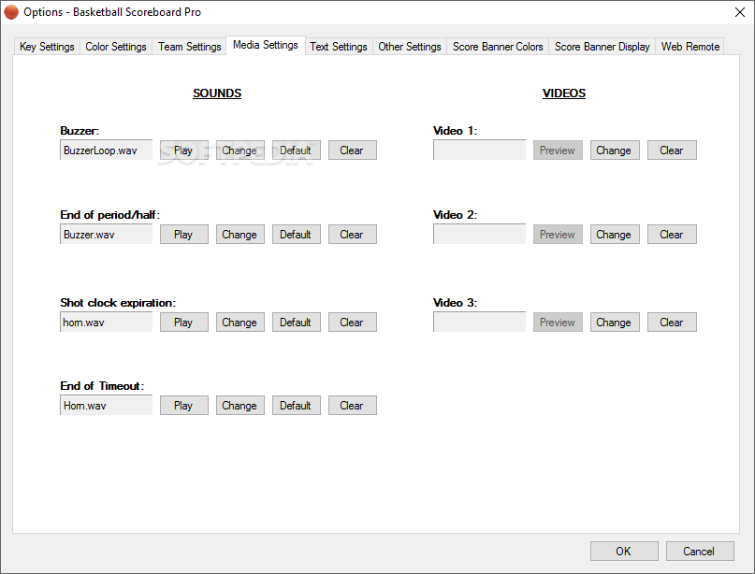Click the 'Video 3:' label
This screenshot has width=755, height=574.
pos(455,303)
